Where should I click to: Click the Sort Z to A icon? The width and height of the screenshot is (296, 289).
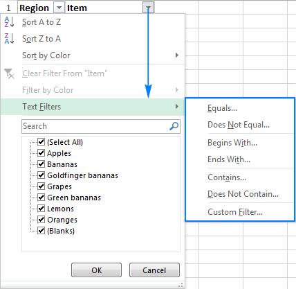pyautogui.click(x=9, y=39)
